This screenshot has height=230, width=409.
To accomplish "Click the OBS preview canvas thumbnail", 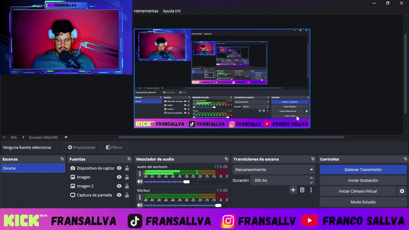I will 222,79.
